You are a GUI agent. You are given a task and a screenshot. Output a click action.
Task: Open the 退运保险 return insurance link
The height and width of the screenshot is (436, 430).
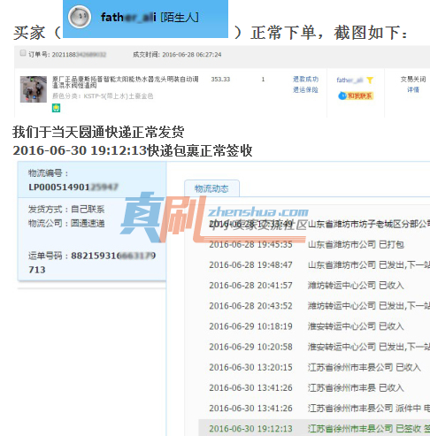pos(305,89)
